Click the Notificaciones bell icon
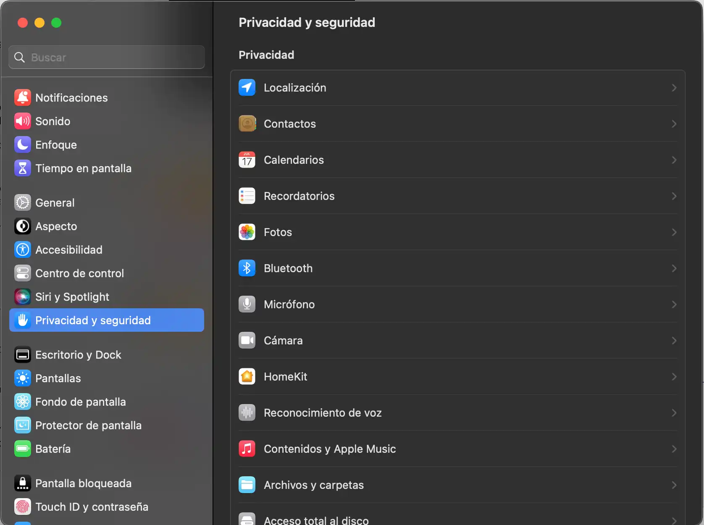This screenshot has height=525, width=704. (x=23, y=98)
